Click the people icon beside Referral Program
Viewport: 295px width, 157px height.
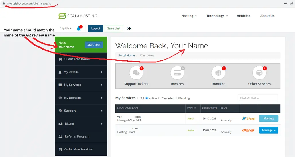(x=60, y=136)
